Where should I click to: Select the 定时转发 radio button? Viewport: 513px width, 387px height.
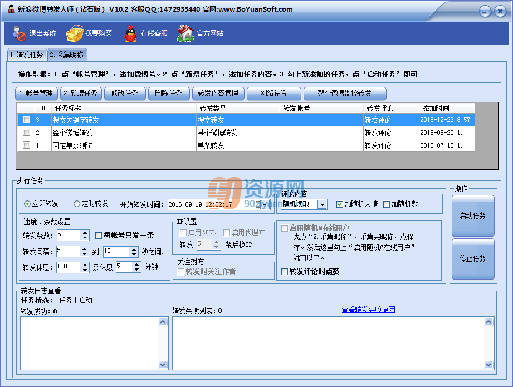(77, 204)
